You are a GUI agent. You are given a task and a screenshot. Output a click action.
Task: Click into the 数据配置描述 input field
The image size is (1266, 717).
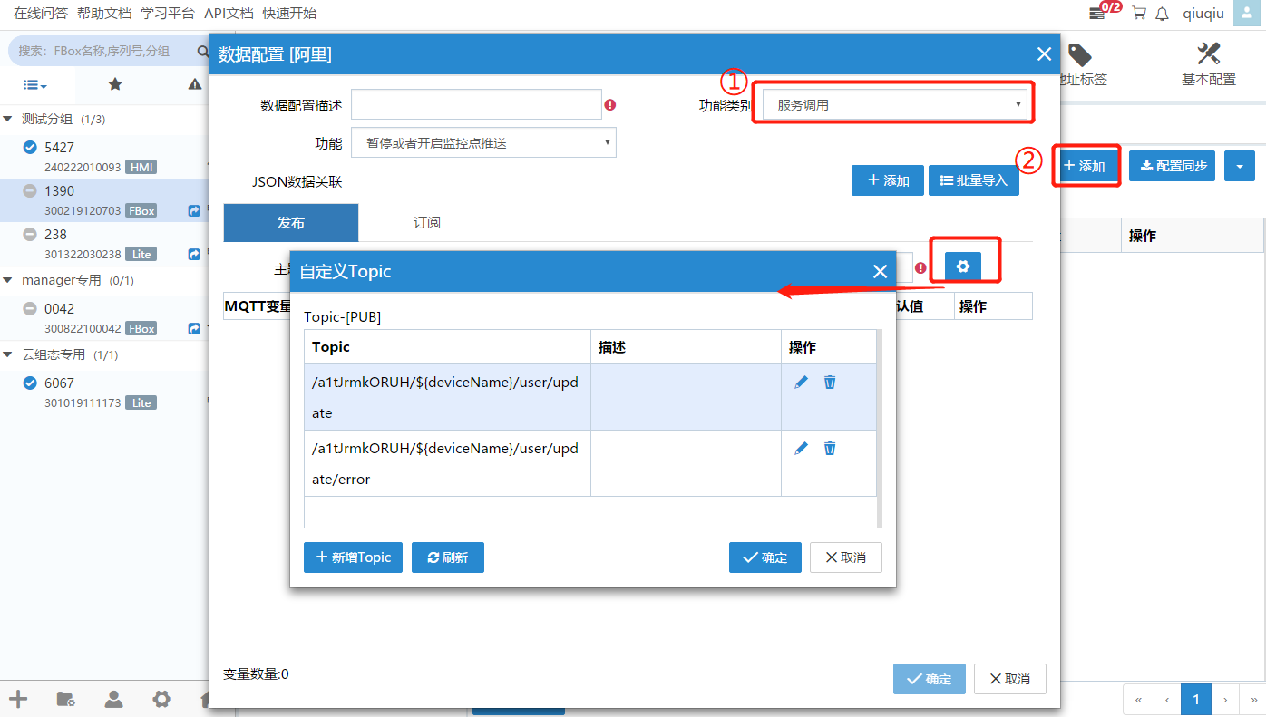(x=476, y=105)
